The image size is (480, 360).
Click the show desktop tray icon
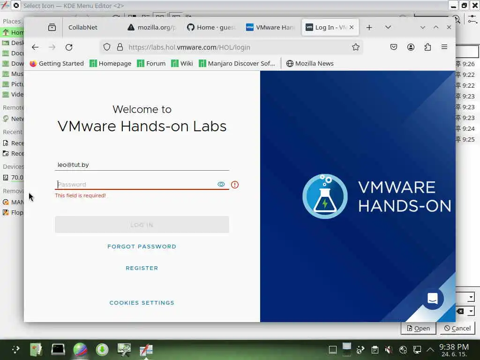332,350
